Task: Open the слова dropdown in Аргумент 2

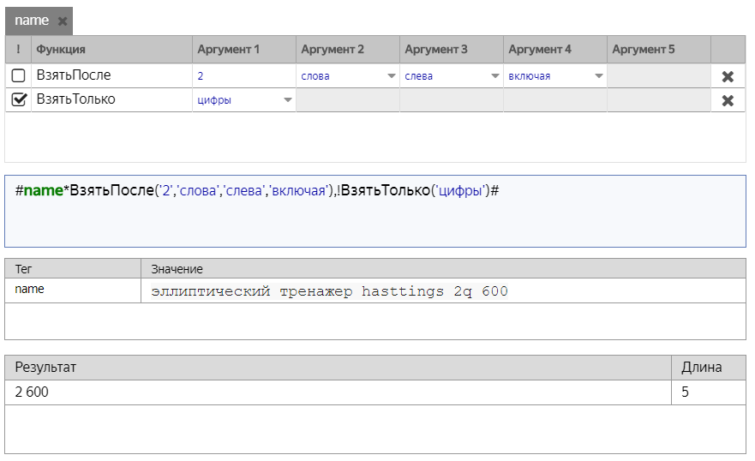Action: pos(392,76)
